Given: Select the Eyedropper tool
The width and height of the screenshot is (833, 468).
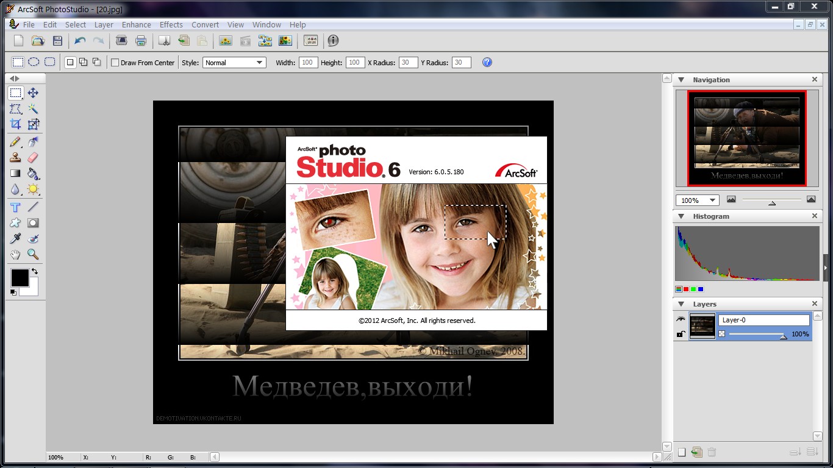Looking at the screenshot, I should [15, 238].
